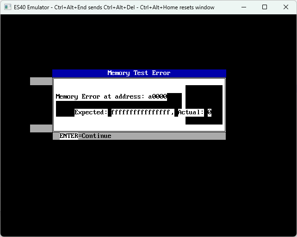Viewport: 297px width, 237px height.
Task: Close the ES40 Emulator window
Action: (286, 7)
